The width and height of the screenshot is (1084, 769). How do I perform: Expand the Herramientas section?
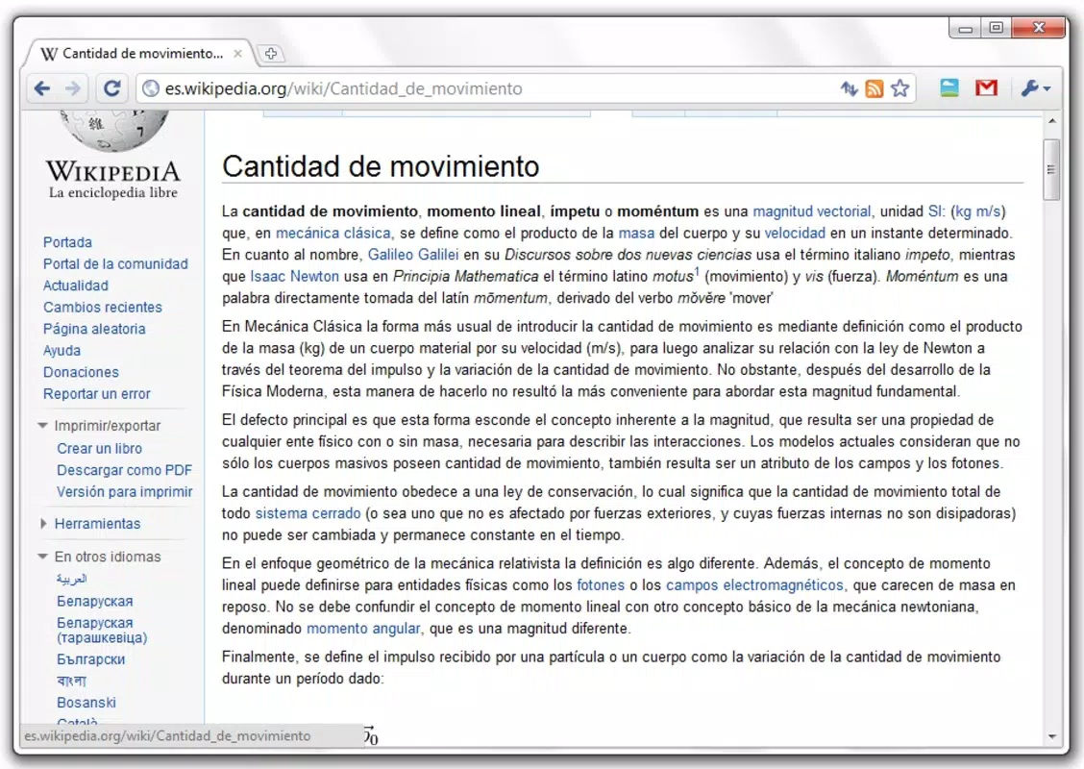point(90,524)
